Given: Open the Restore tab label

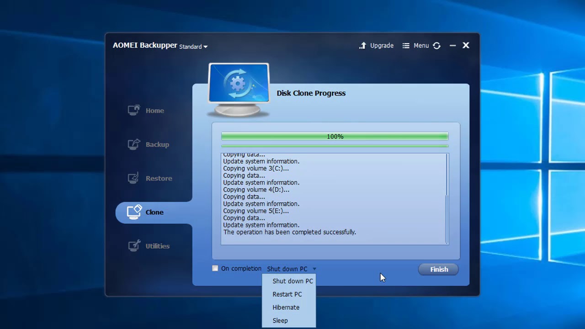Looking at the screenshot, I should [x=159, y=178].
